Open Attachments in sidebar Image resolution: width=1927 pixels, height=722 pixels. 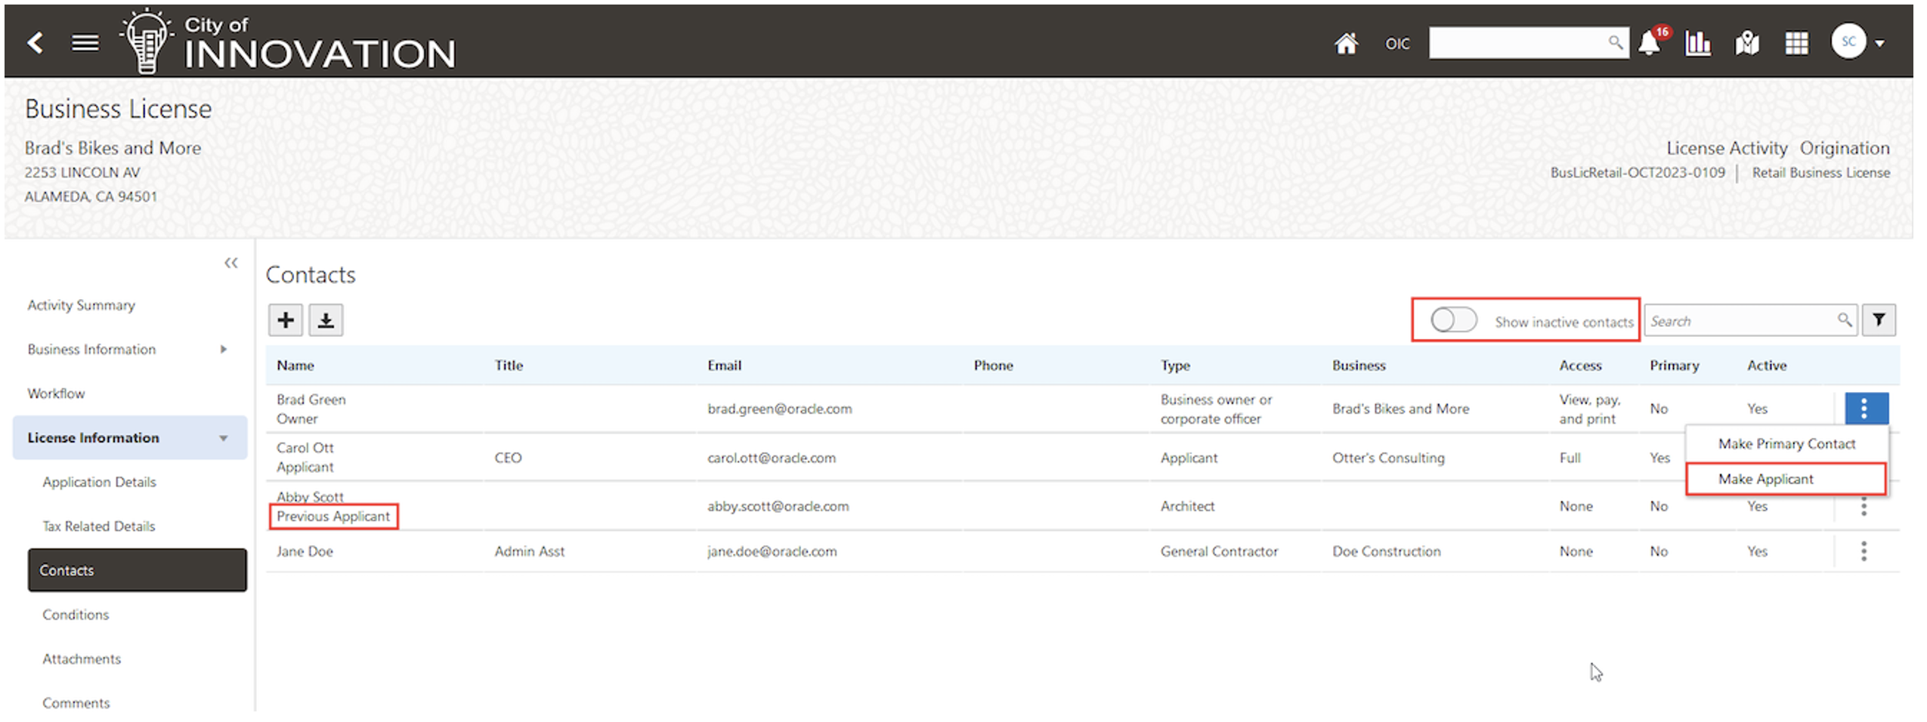click(x=81, y=659)
